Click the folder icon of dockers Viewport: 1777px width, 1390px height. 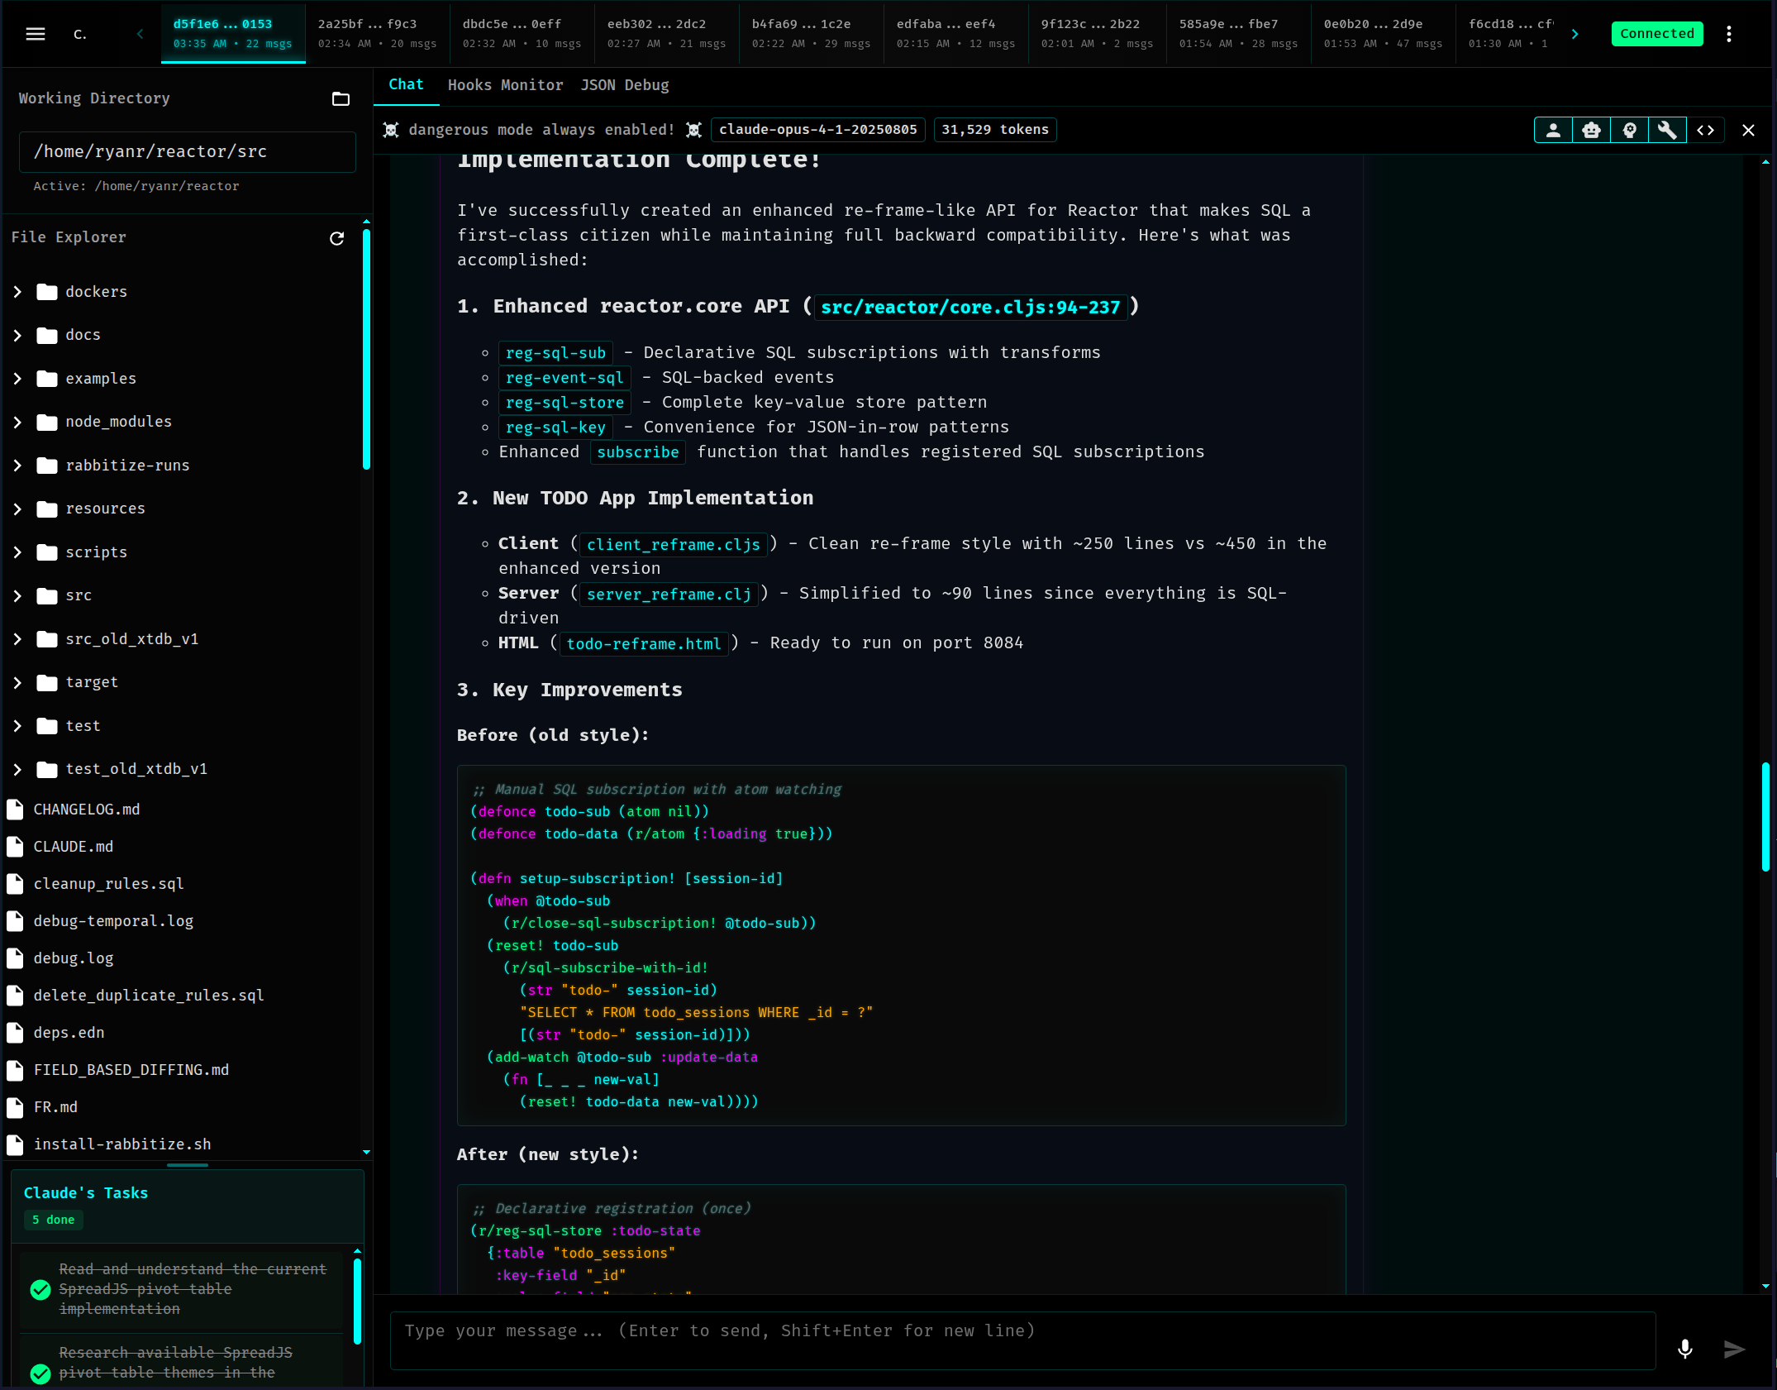[x=47, y=292]
